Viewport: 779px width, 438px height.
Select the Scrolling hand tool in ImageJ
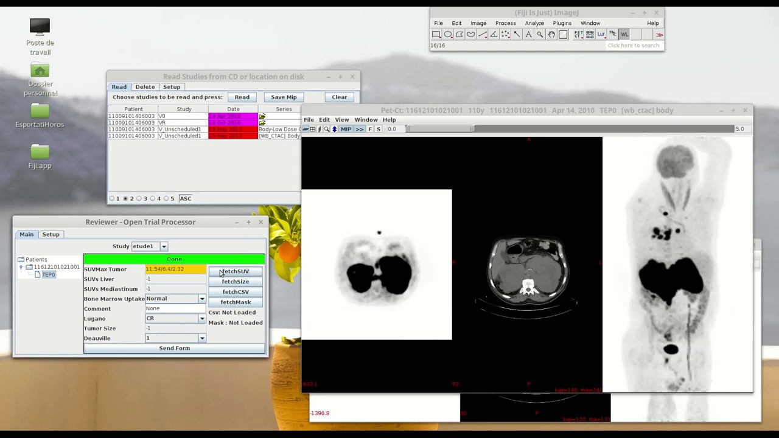tap(551, 34)
